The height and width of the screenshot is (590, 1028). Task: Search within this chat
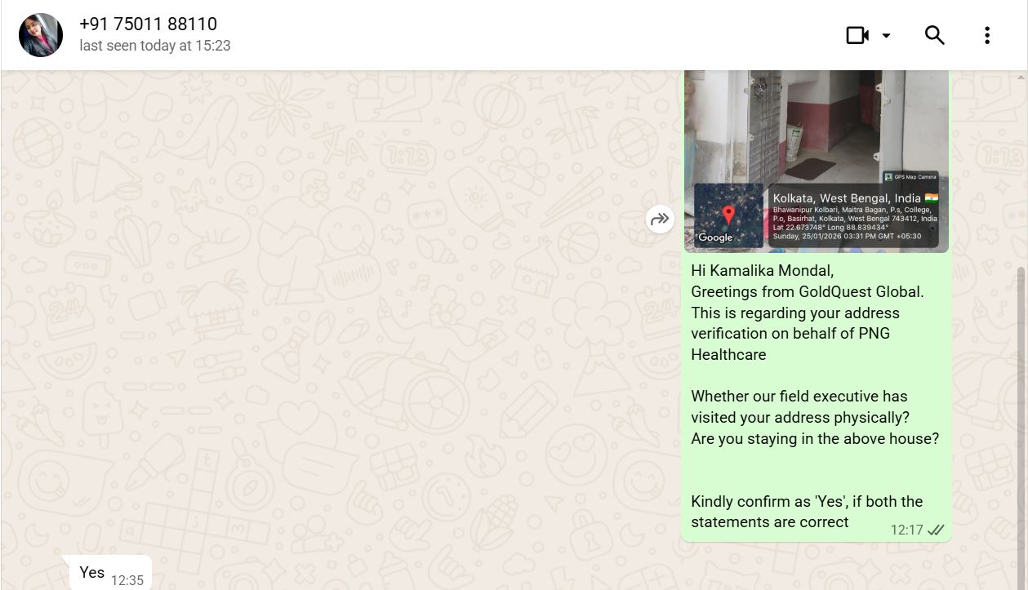click(x=935, y=35)
